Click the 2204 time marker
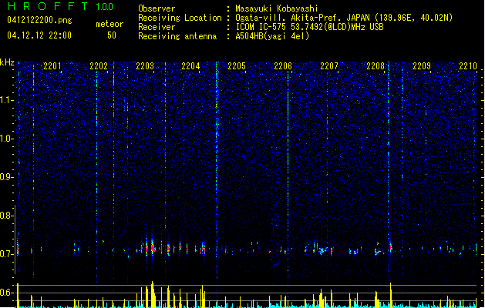 [x=190, y=66]
